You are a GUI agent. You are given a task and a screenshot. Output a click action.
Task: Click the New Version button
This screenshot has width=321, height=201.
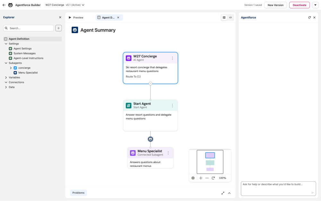pos(275,5)
